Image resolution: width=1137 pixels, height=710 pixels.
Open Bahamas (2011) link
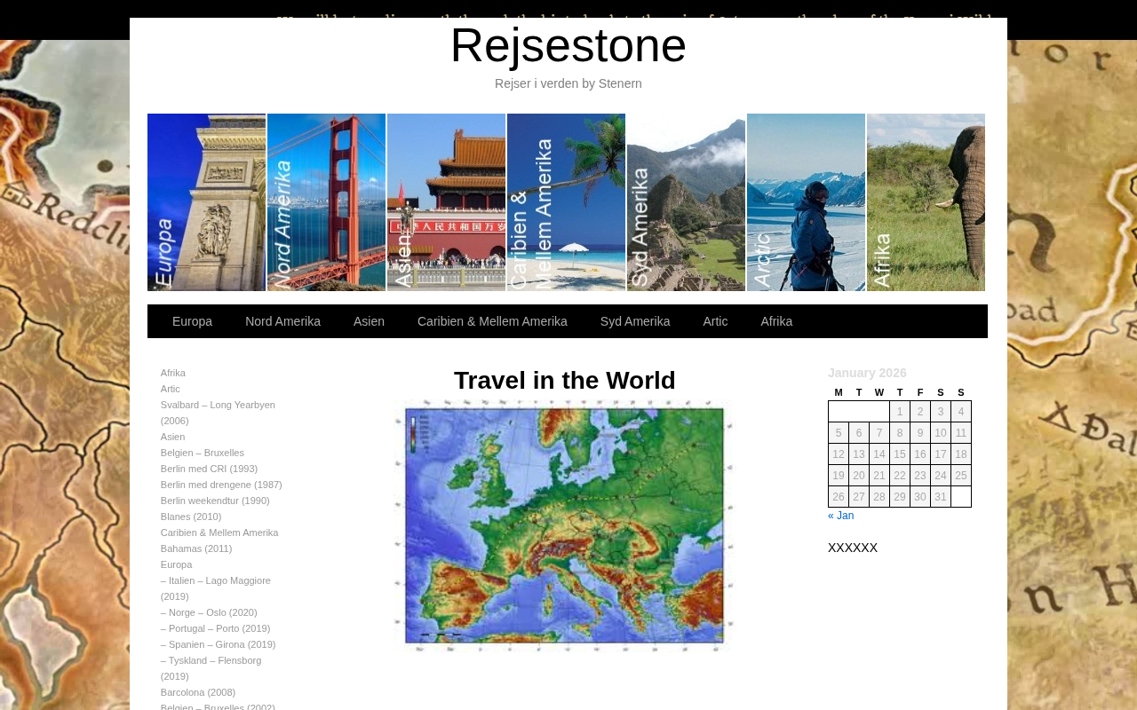196,548
